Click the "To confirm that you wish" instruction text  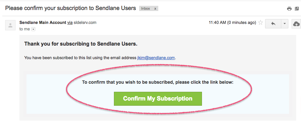tap(158, 82)
